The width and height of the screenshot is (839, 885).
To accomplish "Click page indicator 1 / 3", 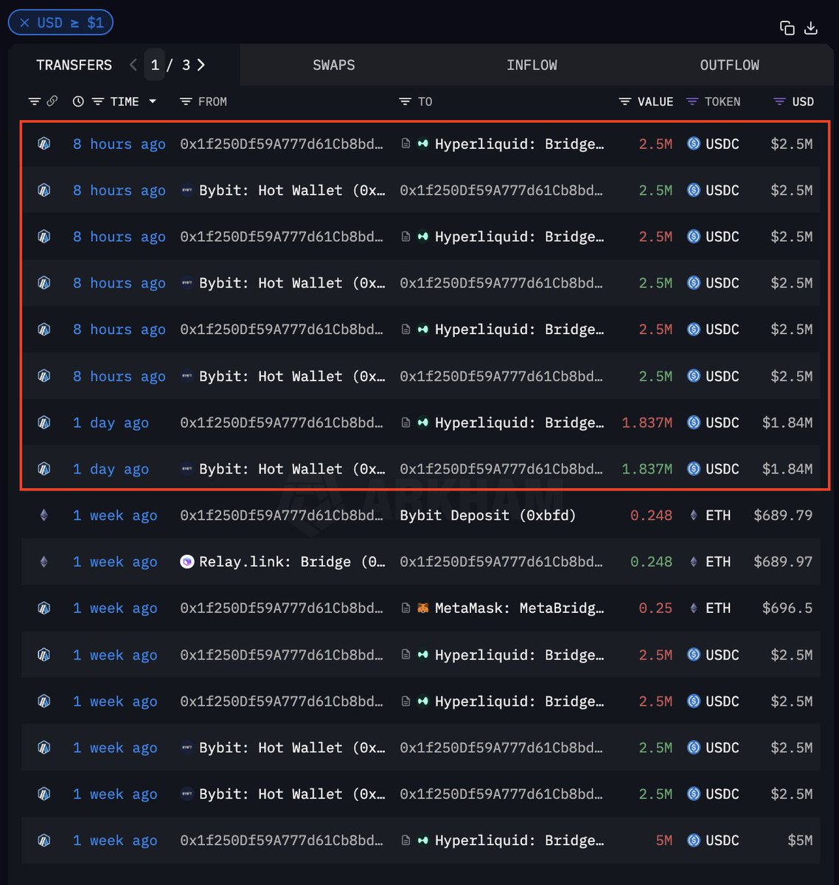I will coord(170,65).
